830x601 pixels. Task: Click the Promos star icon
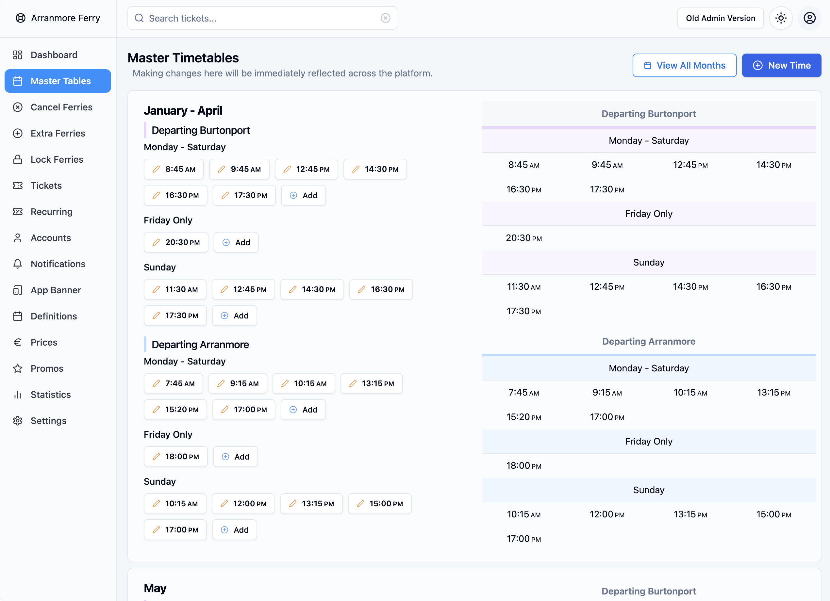pos(18,368)
